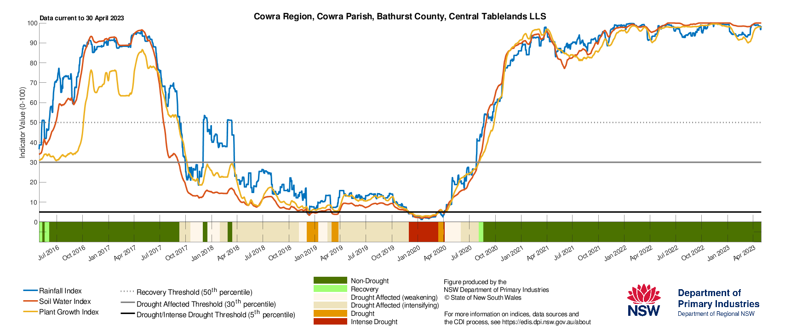Screen dimensions: 785x331
Task: Click the Intense Drought legend label text
Action: pos(374,322)
